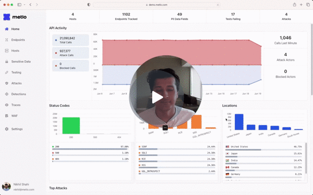This screenshot has width=313, height=195.
Task: Open a new browser tab
Action: point(301,4)
